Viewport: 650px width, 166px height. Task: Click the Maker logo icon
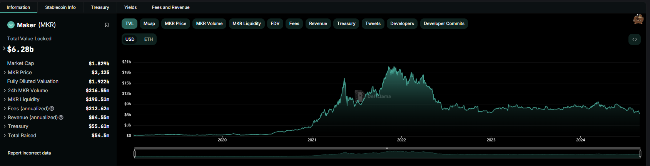(11, 25)
